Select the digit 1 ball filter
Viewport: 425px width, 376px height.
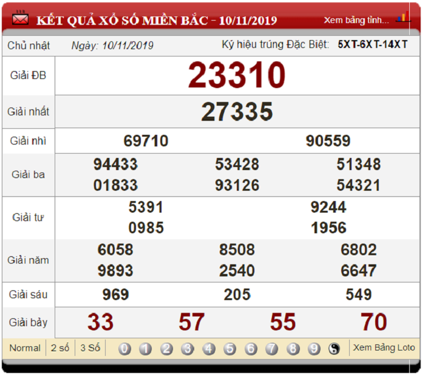point(146,349)
